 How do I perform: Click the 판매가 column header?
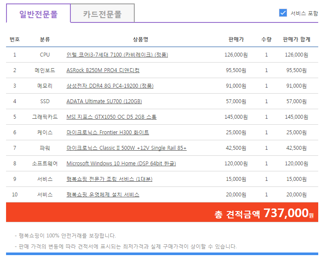point(236,39)
